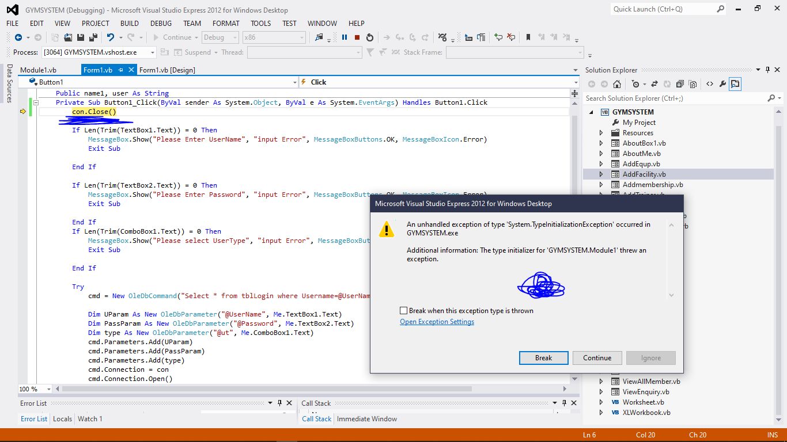Open the Button1 class name dropdown
The width and height of the screenshot is (787, 442).
pyautogui.click(x=294, y=82)
